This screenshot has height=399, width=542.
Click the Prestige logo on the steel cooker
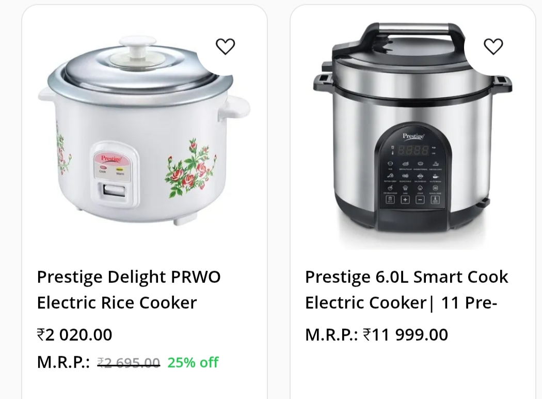(x=413, y=136)
